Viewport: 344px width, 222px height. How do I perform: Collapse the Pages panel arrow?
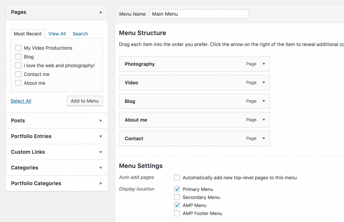100,12
